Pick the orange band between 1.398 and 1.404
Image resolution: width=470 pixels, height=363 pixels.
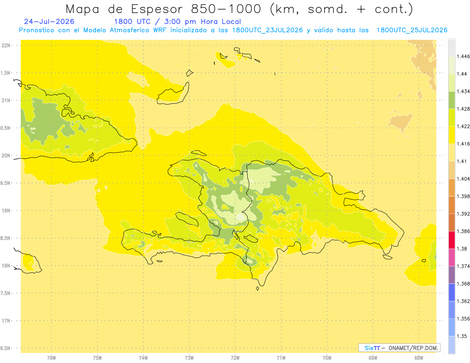(x=452, y=187)
